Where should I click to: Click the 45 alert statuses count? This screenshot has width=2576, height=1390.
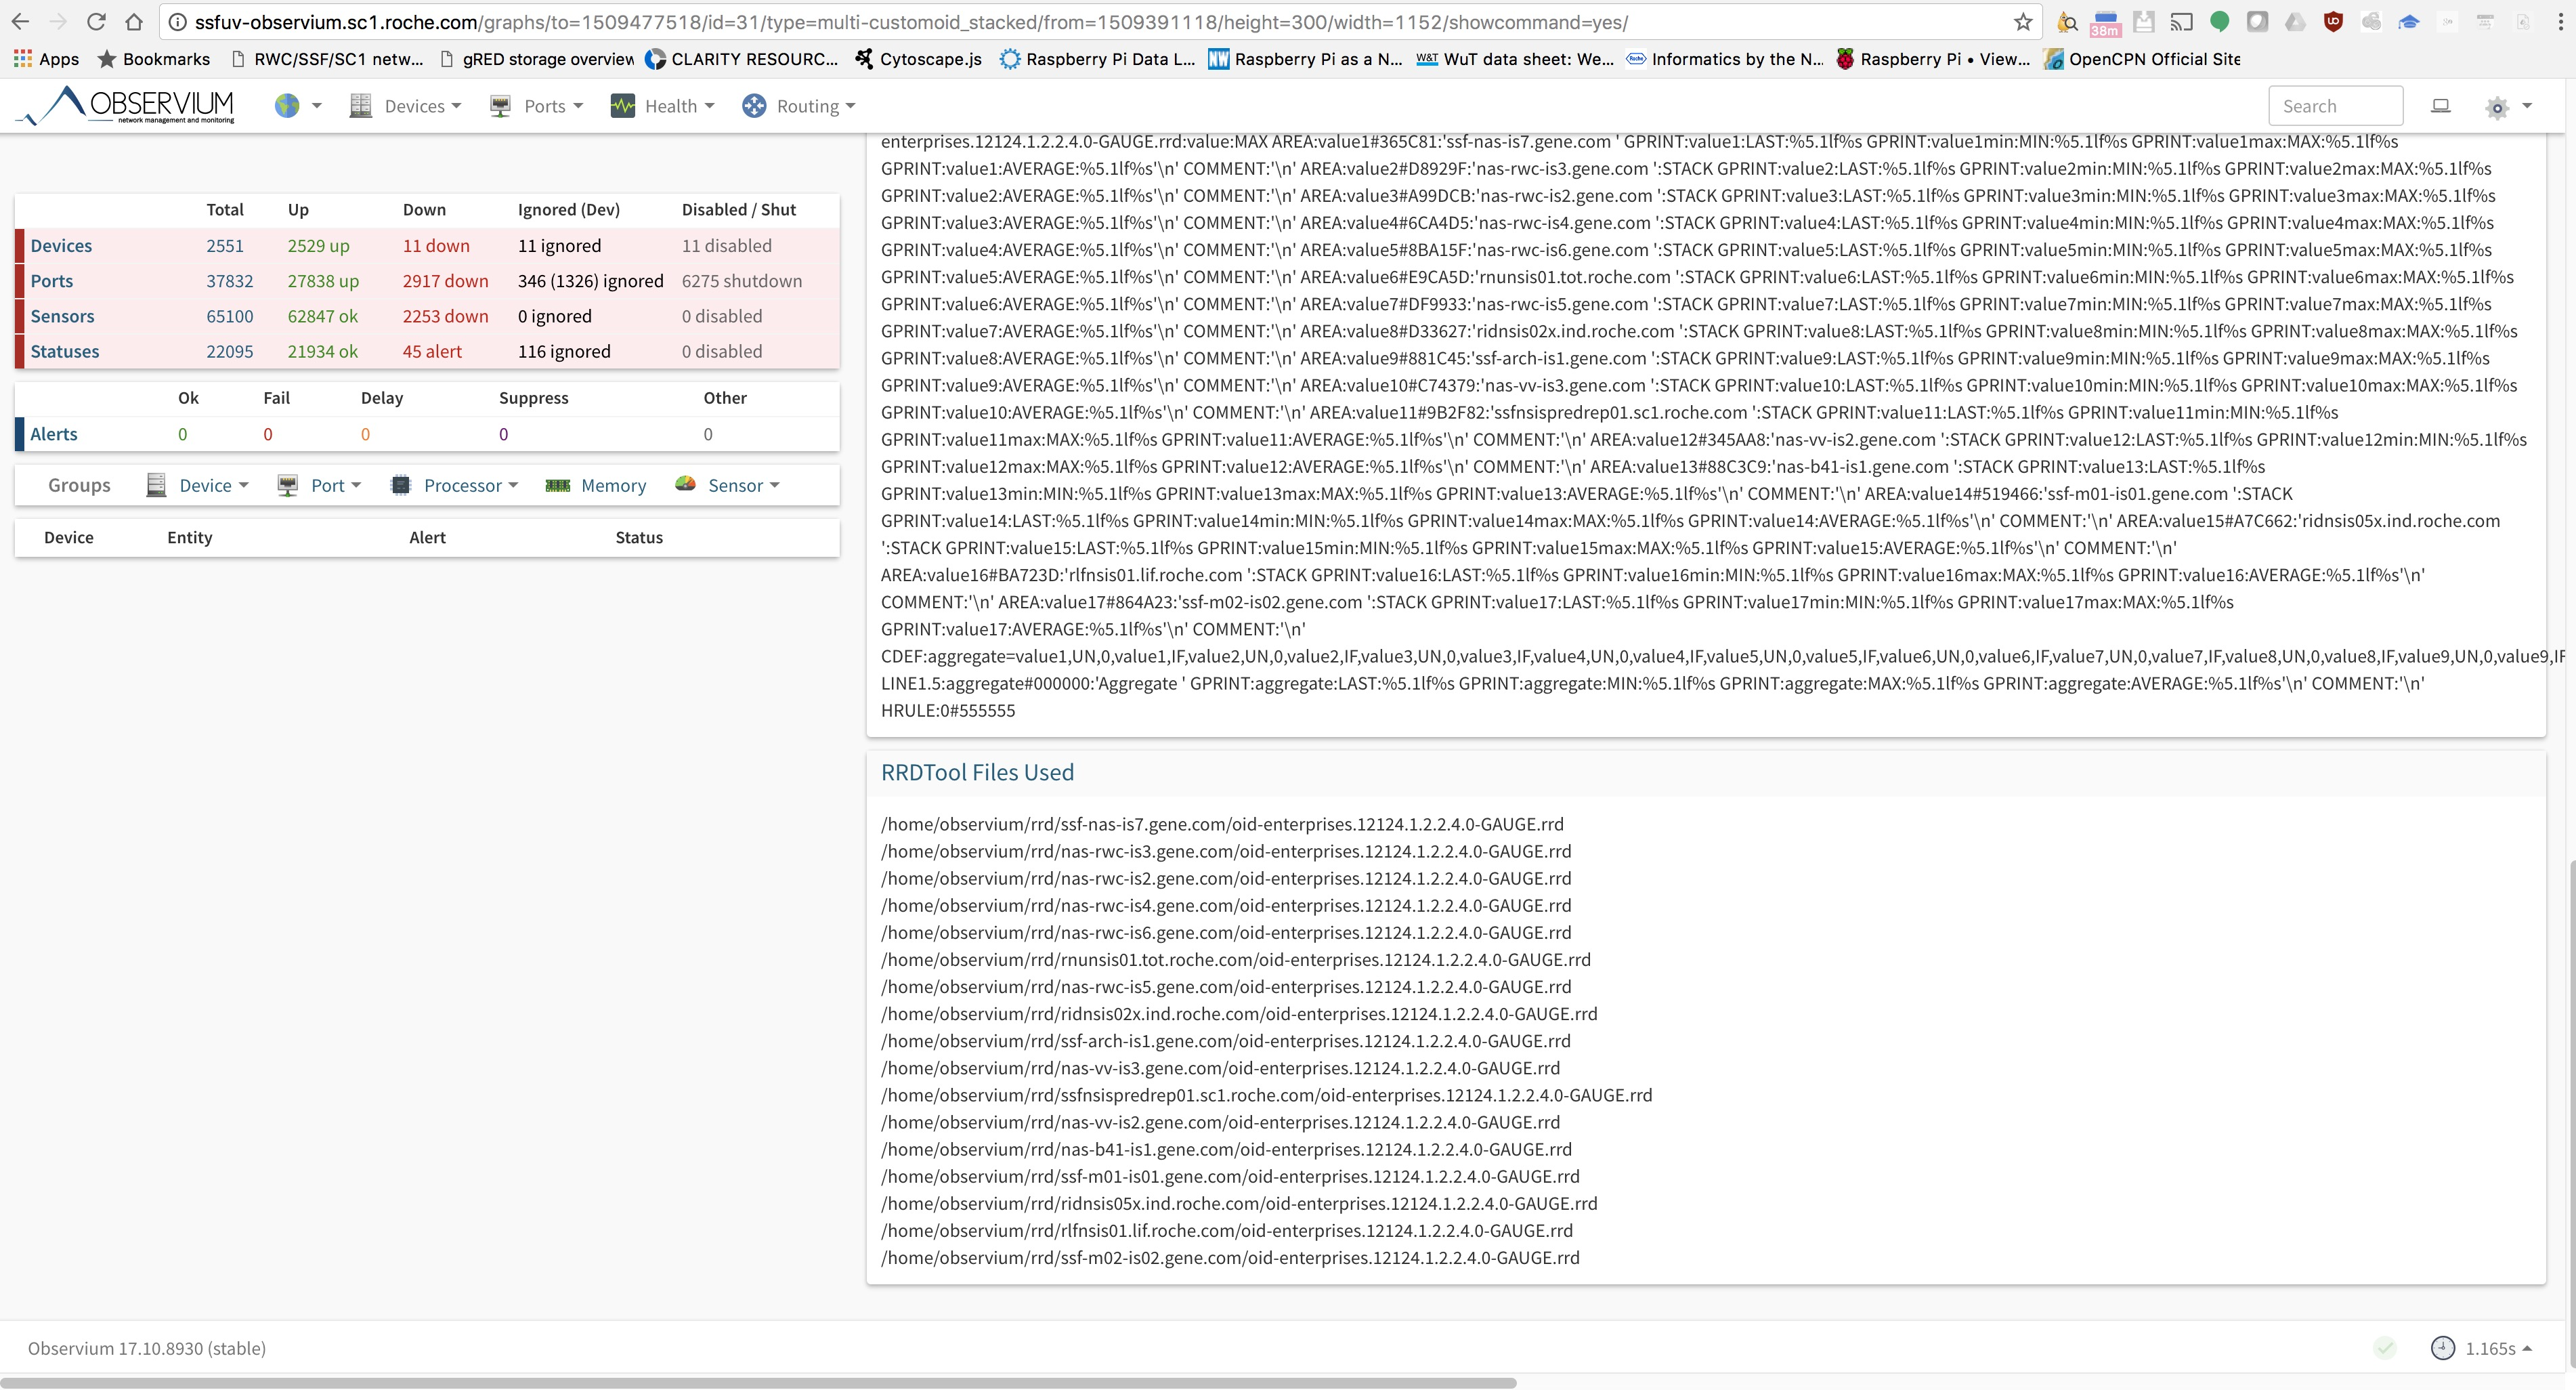point(432,351)
